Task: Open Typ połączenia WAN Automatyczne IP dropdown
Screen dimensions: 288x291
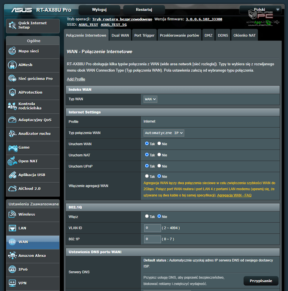Action: tap(164, 133)
